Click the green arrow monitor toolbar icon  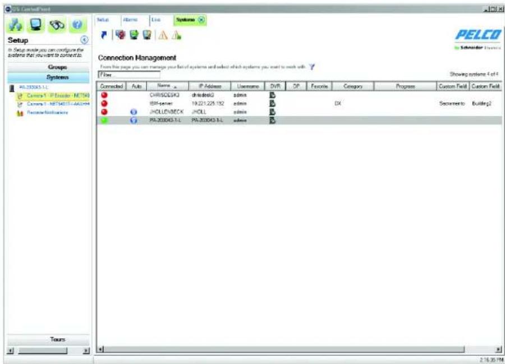[x=134, y=35]
